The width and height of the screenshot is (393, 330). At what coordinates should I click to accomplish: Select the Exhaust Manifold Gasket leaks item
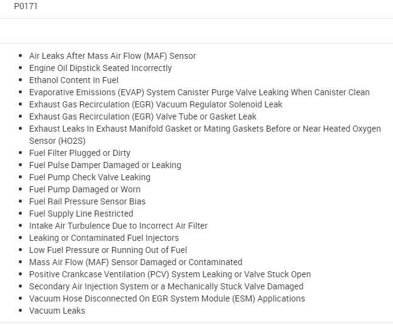pos(204,129)
